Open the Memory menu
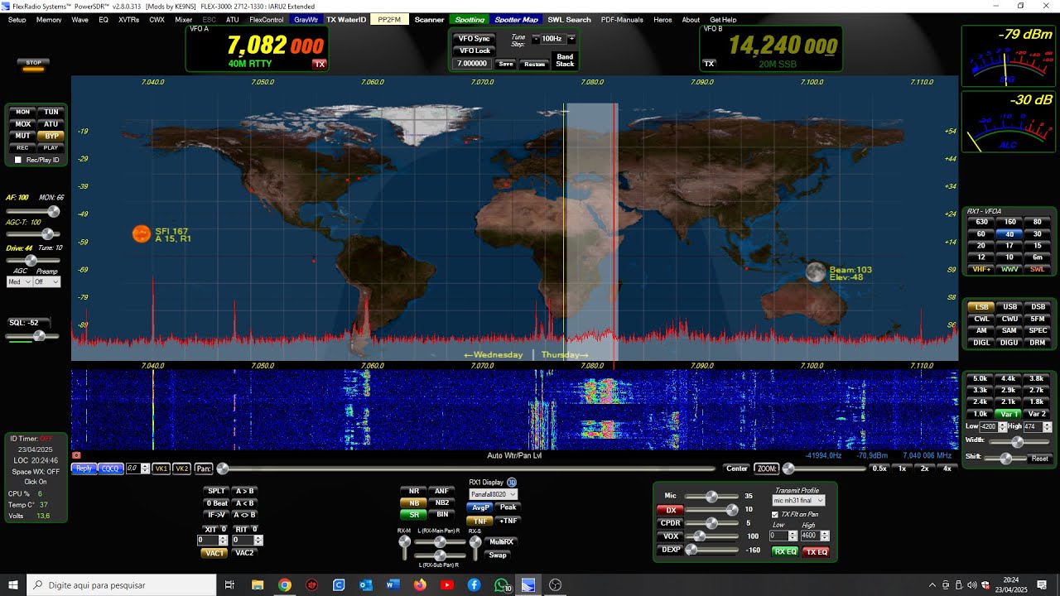1060x596 pixels. 49,20
